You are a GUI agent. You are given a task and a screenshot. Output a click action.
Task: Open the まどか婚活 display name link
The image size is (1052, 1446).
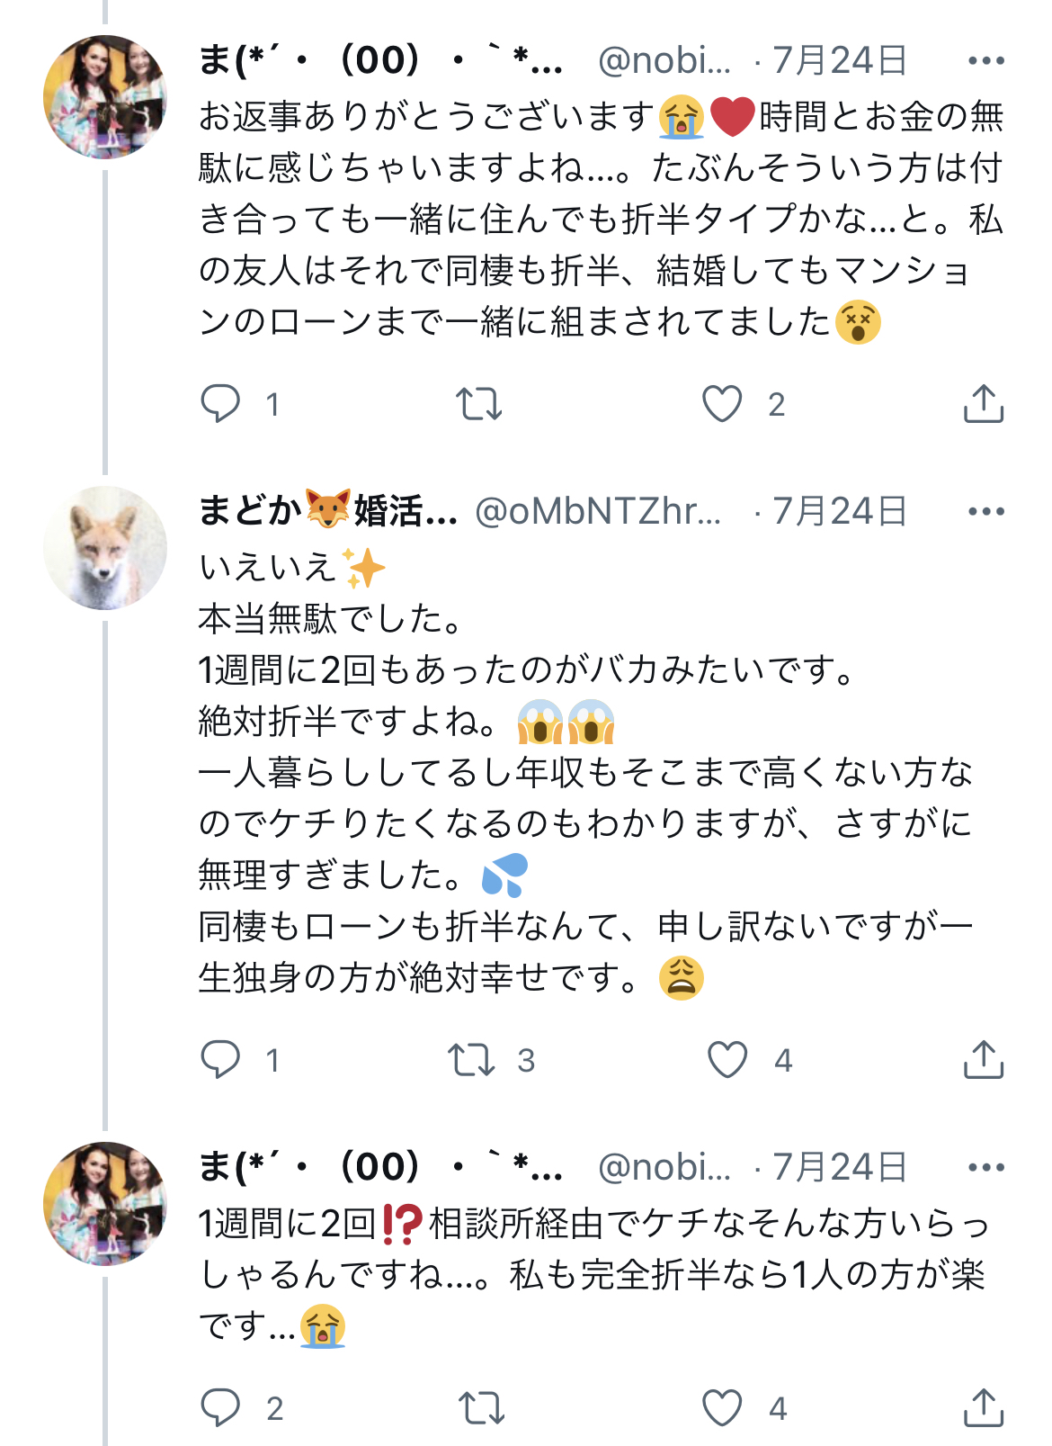pos(327,512)
